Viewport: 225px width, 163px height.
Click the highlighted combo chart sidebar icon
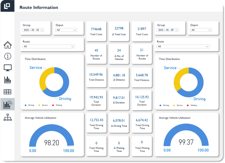[x=8, y=104]
